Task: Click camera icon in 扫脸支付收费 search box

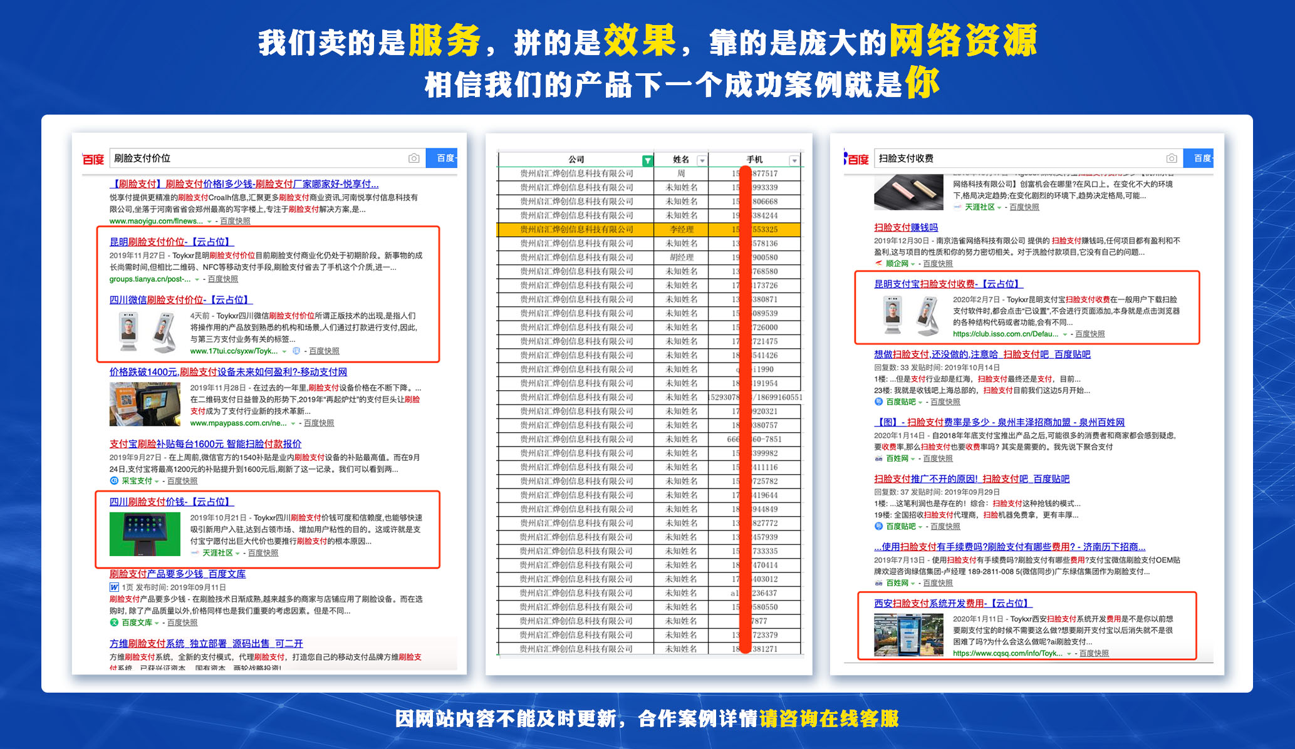Action: point(1172,158)
